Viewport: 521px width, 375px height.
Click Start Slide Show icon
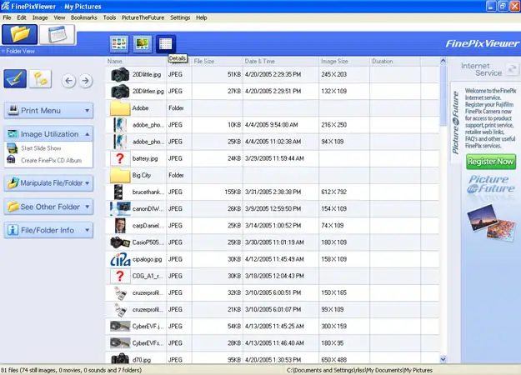(x=13, y=148)
